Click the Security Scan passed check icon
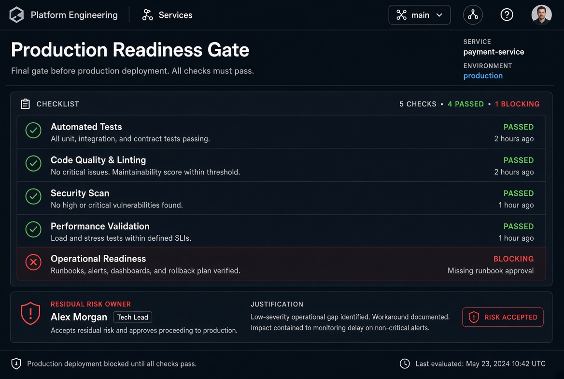Screen dimensions: 564x379 [x=33, y=197]
